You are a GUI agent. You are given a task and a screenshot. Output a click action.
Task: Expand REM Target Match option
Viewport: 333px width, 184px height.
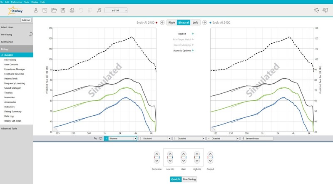(x=193, y=39)
